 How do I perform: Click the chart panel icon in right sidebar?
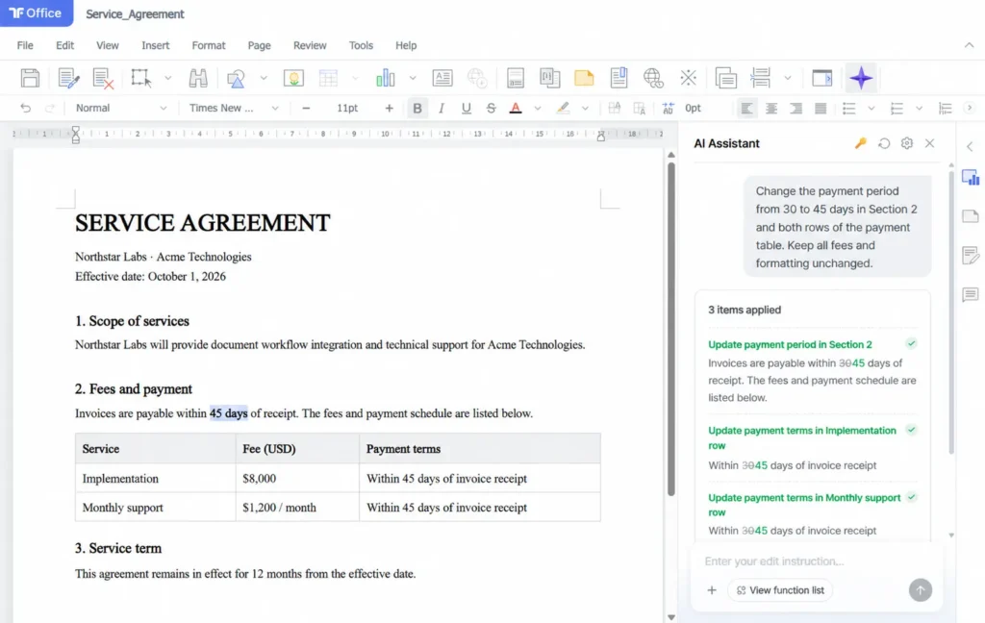click(x=971, y=179)
